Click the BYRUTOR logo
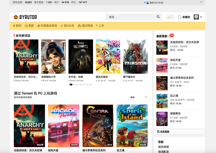Image resolution: width=216 pixels, height=153 pixels. click(x=25, y=17)
